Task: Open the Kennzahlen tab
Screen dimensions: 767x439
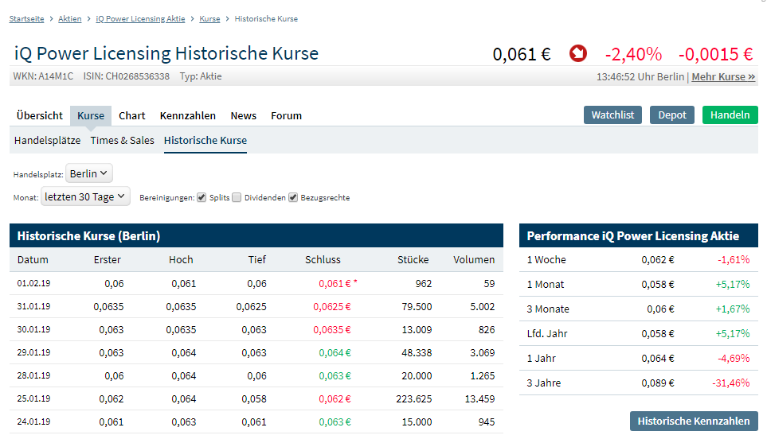Action: pos(188,115)
